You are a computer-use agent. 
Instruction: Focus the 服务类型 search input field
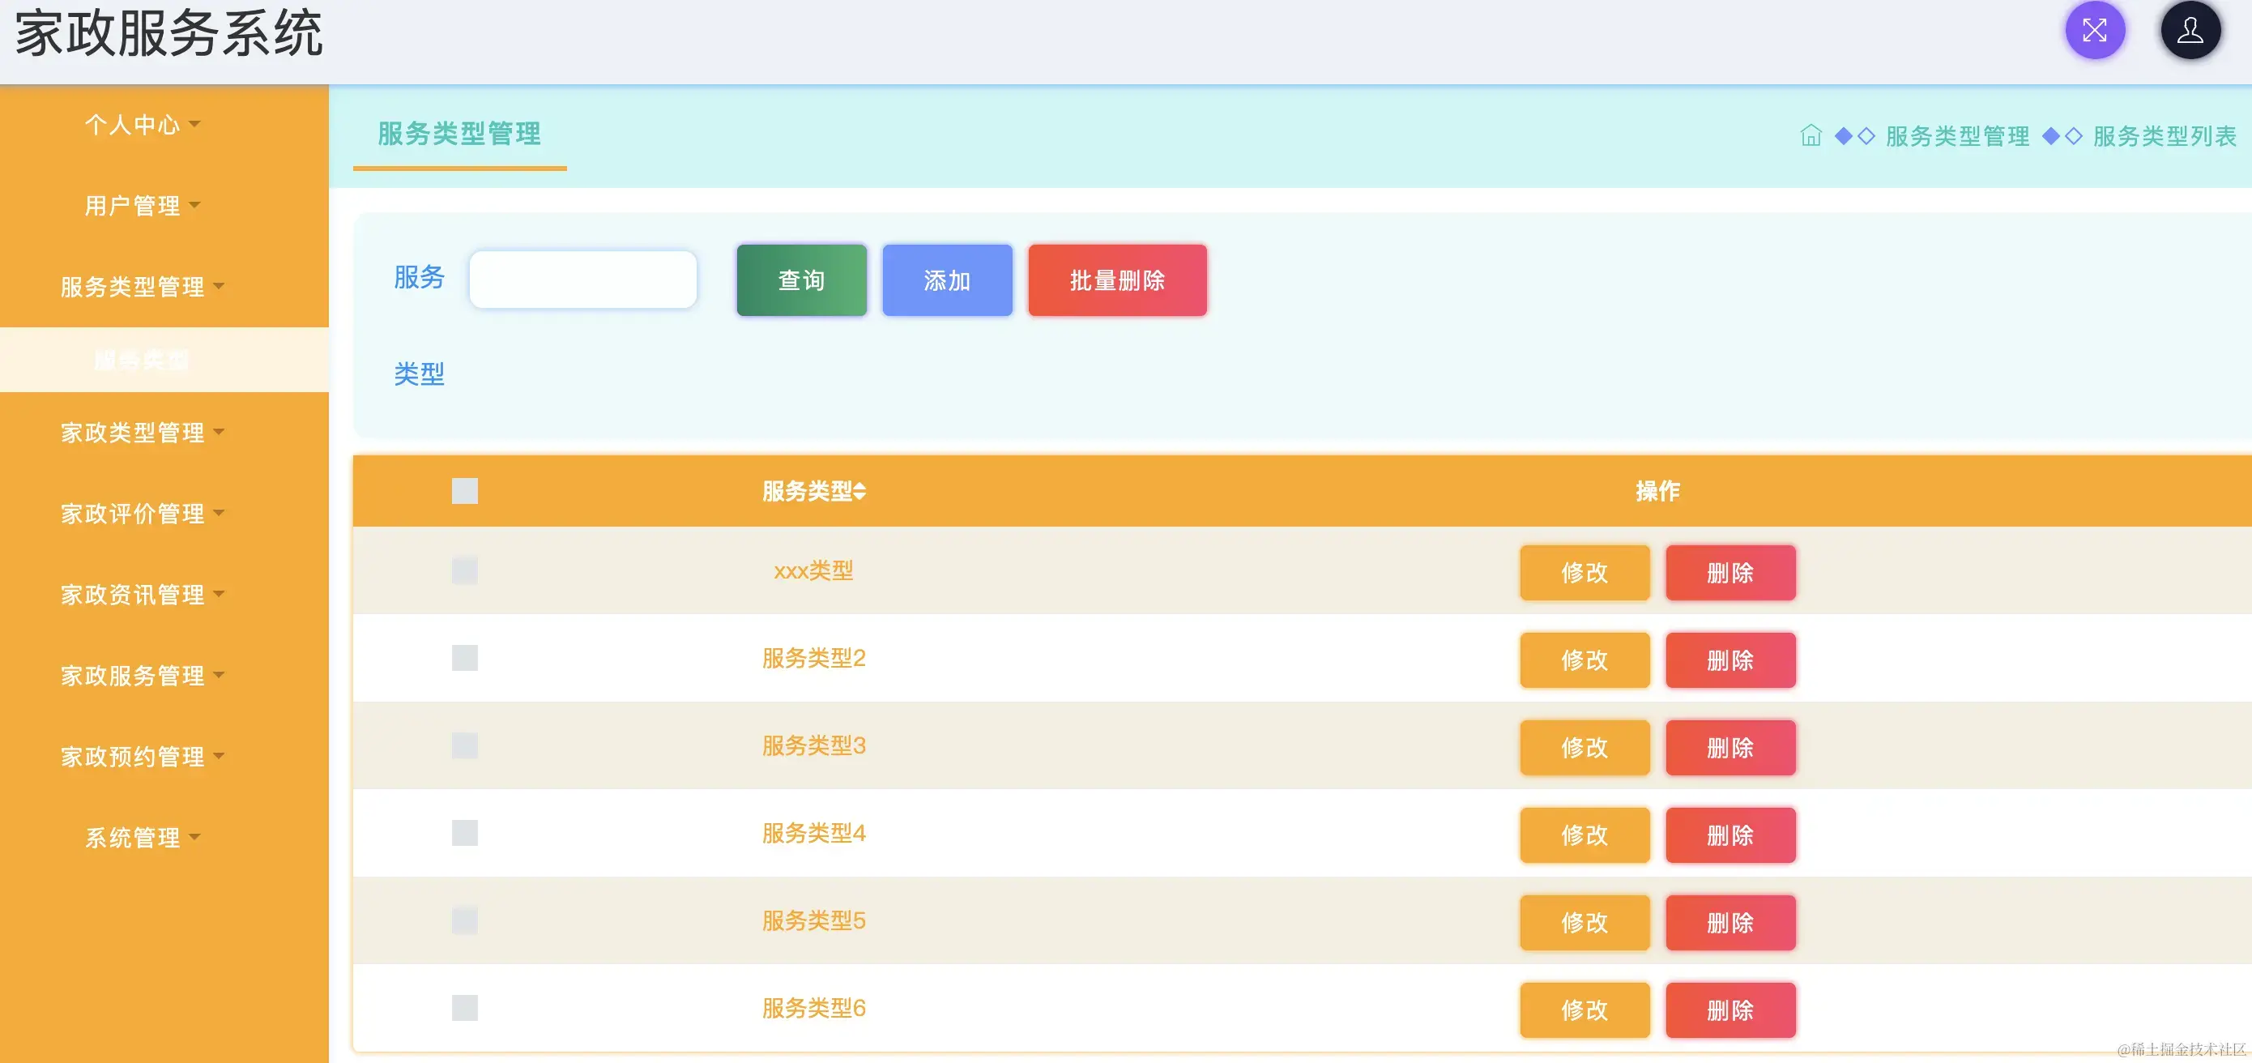point(582,280)
